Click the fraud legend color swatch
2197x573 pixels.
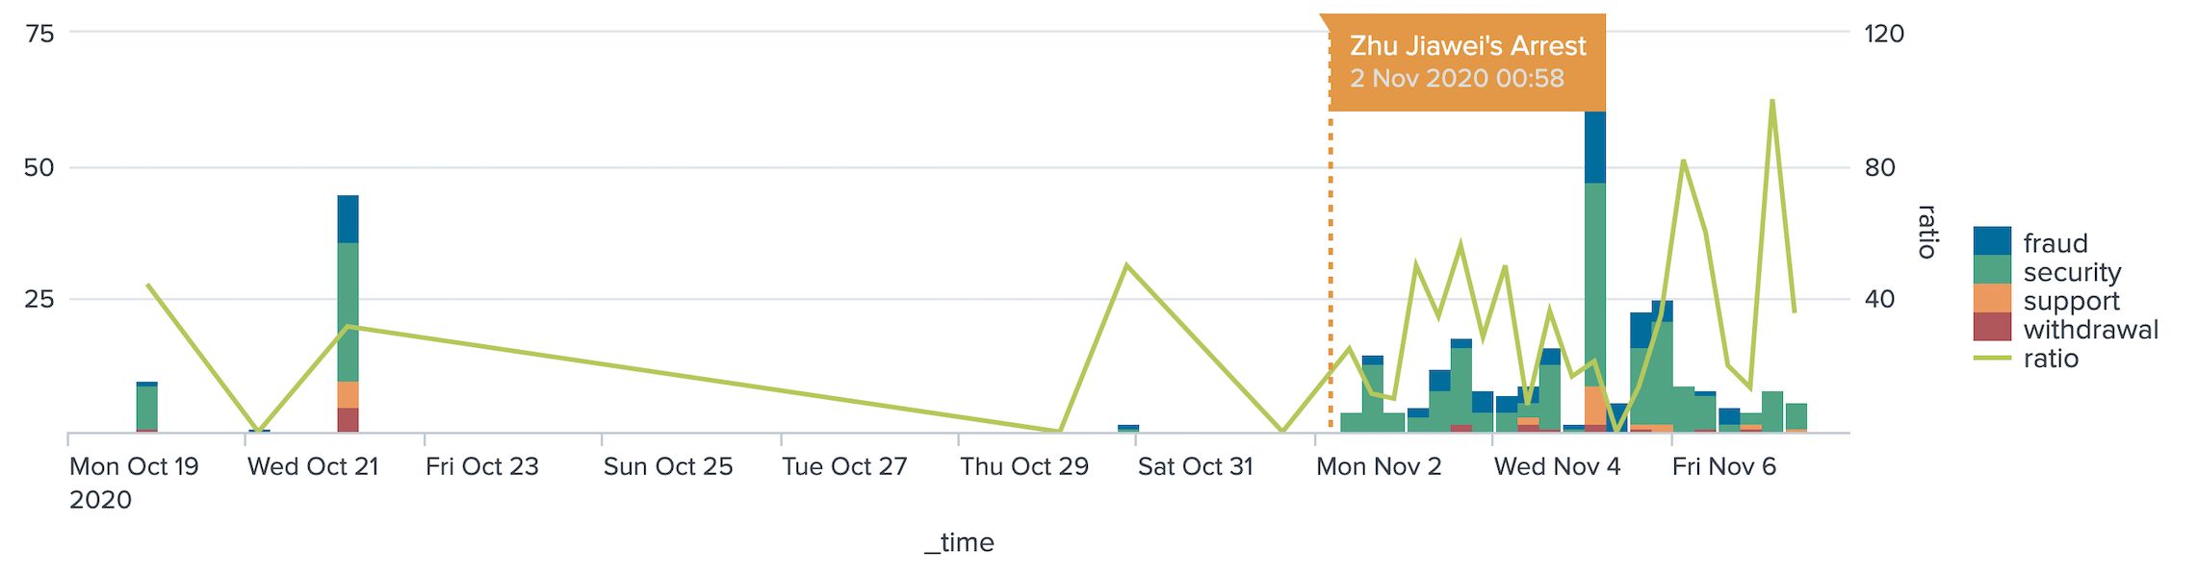[1991, 241]
